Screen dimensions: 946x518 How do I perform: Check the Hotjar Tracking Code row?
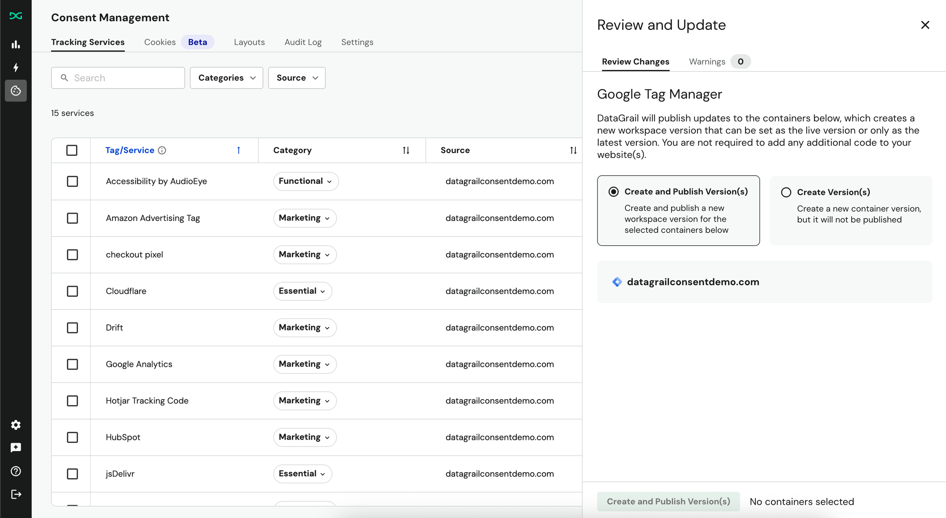[x=72, y=401]
